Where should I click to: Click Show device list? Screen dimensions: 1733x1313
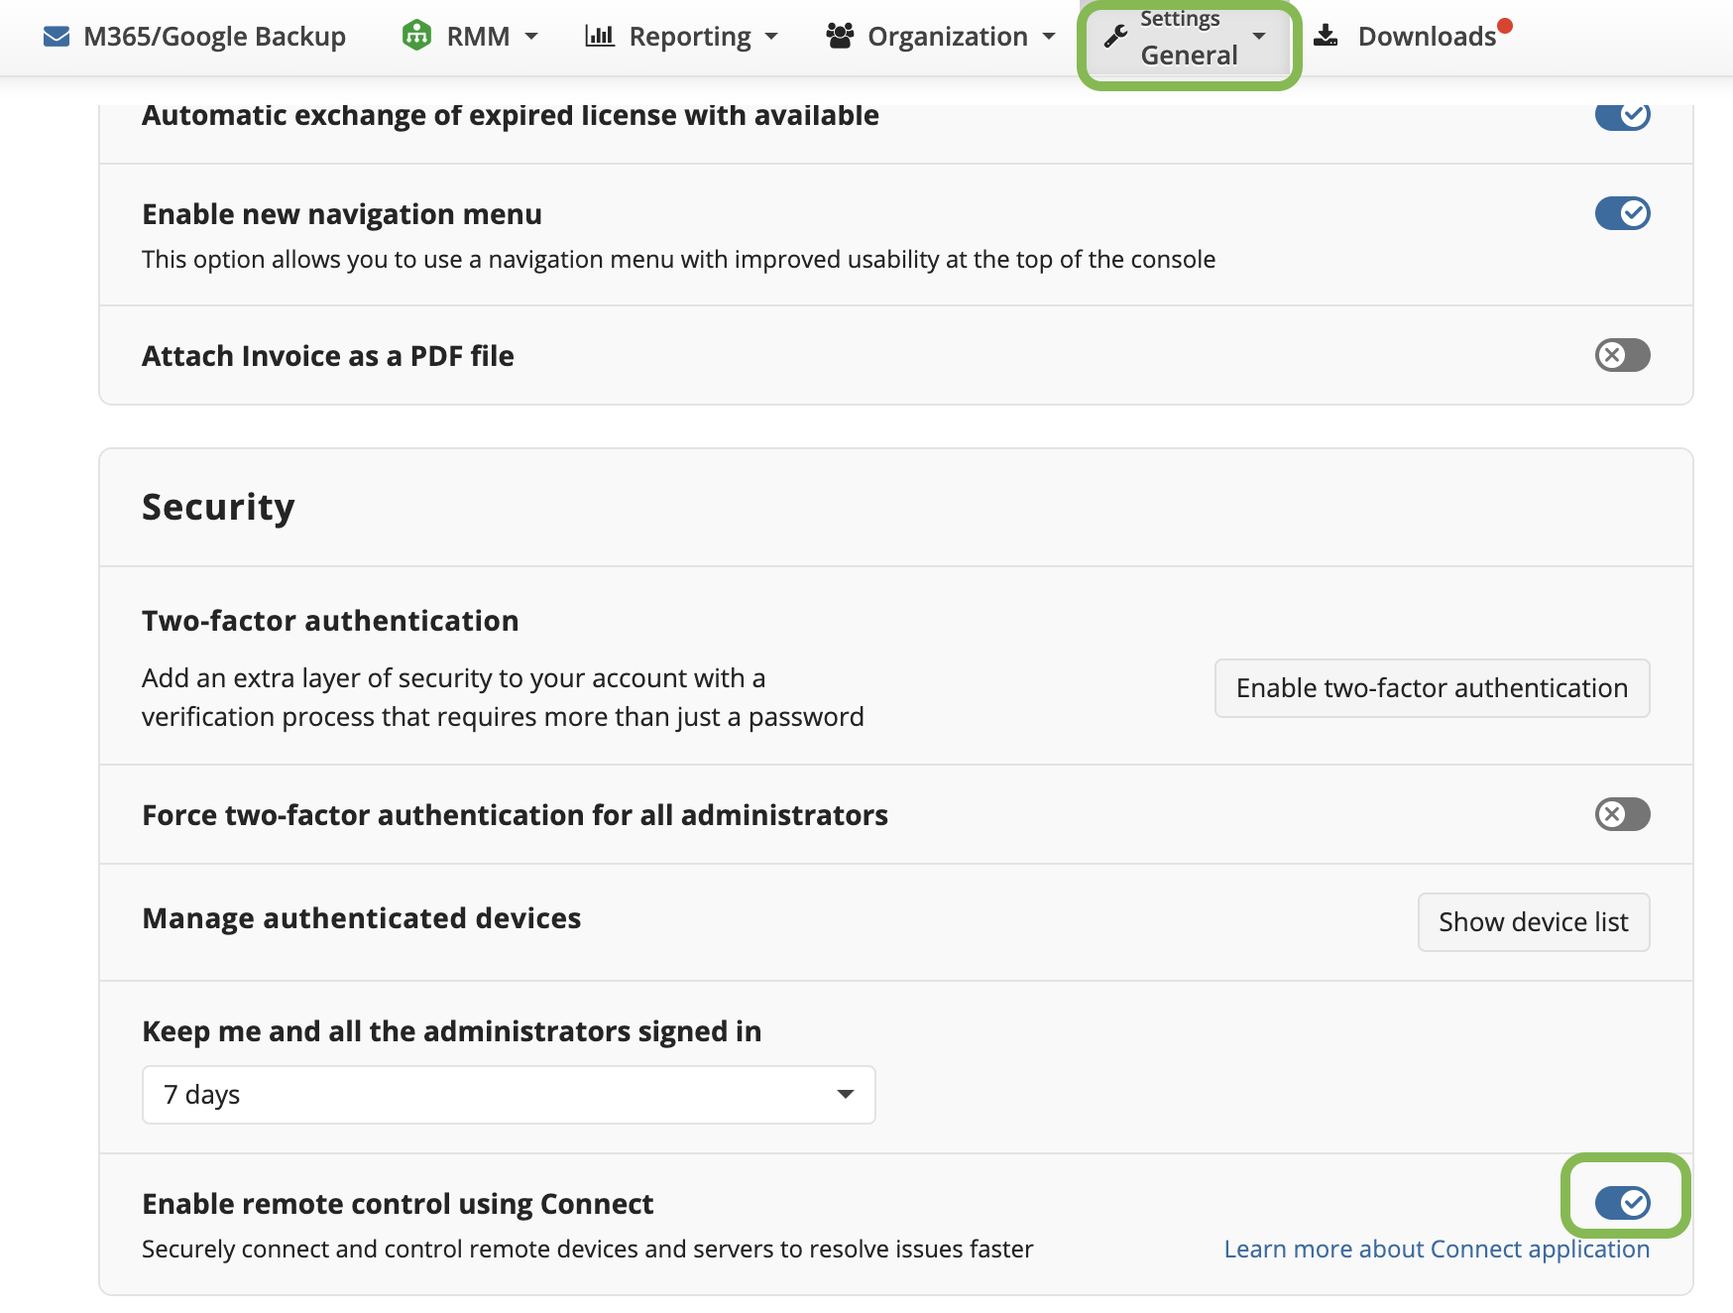pos(1533,921)
